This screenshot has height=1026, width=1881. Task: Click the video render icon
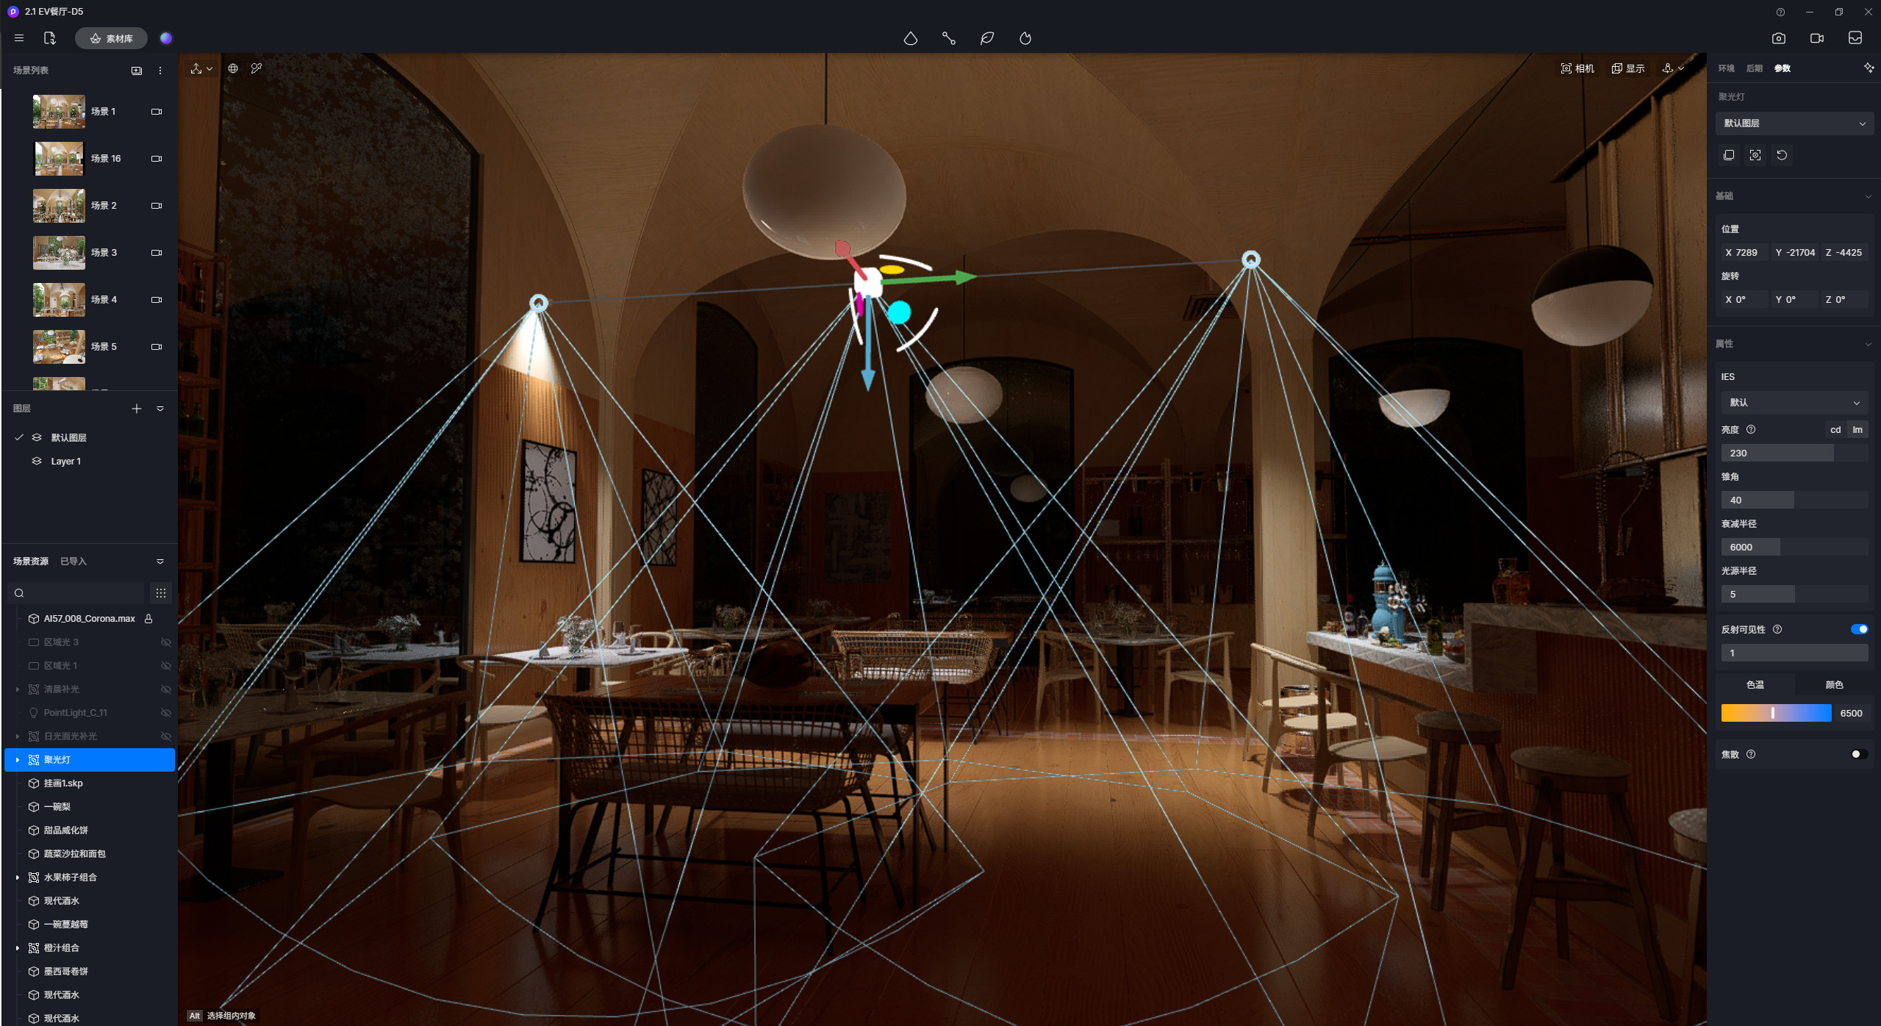click(x=1816, y=38)
